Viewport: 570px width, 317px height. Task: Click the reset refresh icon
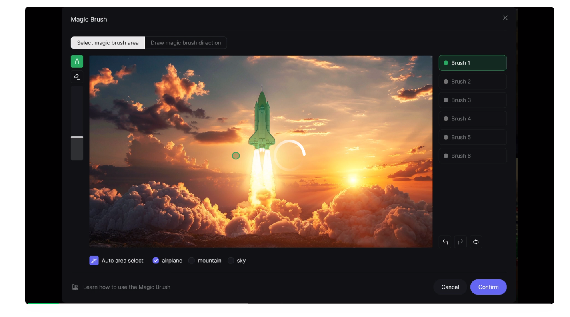pos(476,242)
